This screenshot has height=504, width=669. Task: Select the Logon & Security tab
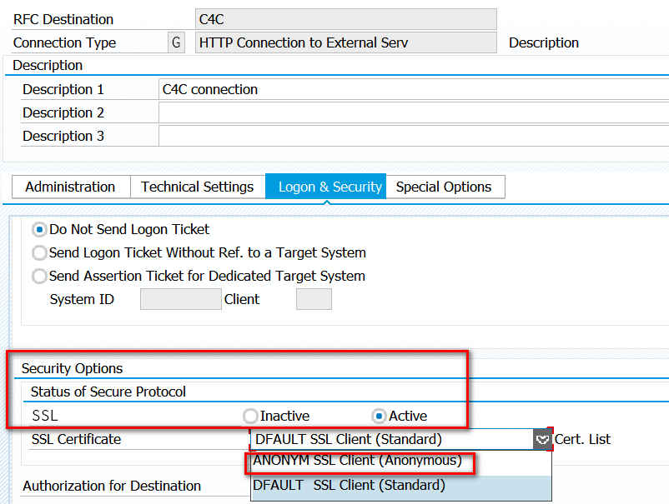point(329,187)
